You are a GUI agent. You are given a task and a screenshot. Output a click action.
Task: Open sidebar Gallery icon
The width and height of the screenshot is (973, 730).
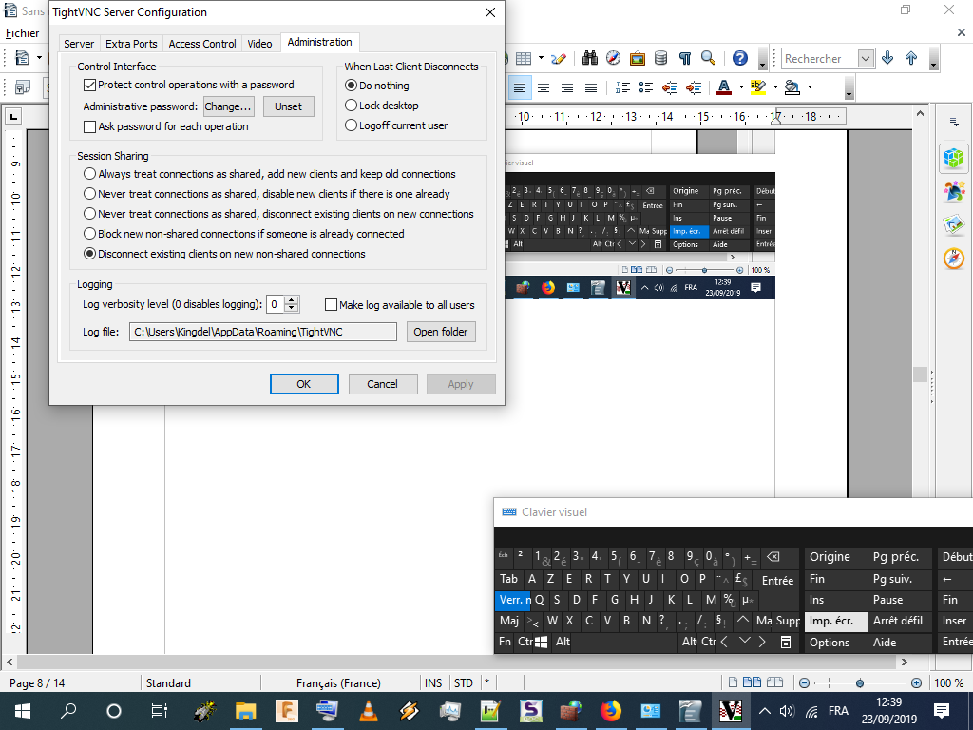pyautogui.click(x=954, y=224)
